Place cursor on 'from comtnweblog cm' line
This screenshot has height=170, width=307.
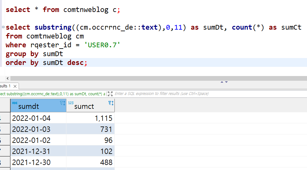(x=45, y=36)
